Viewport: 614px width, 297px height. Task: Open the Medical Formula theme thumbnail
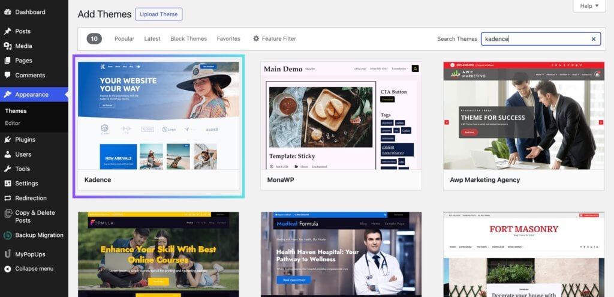pyautogui.click(x=341, y=254)
